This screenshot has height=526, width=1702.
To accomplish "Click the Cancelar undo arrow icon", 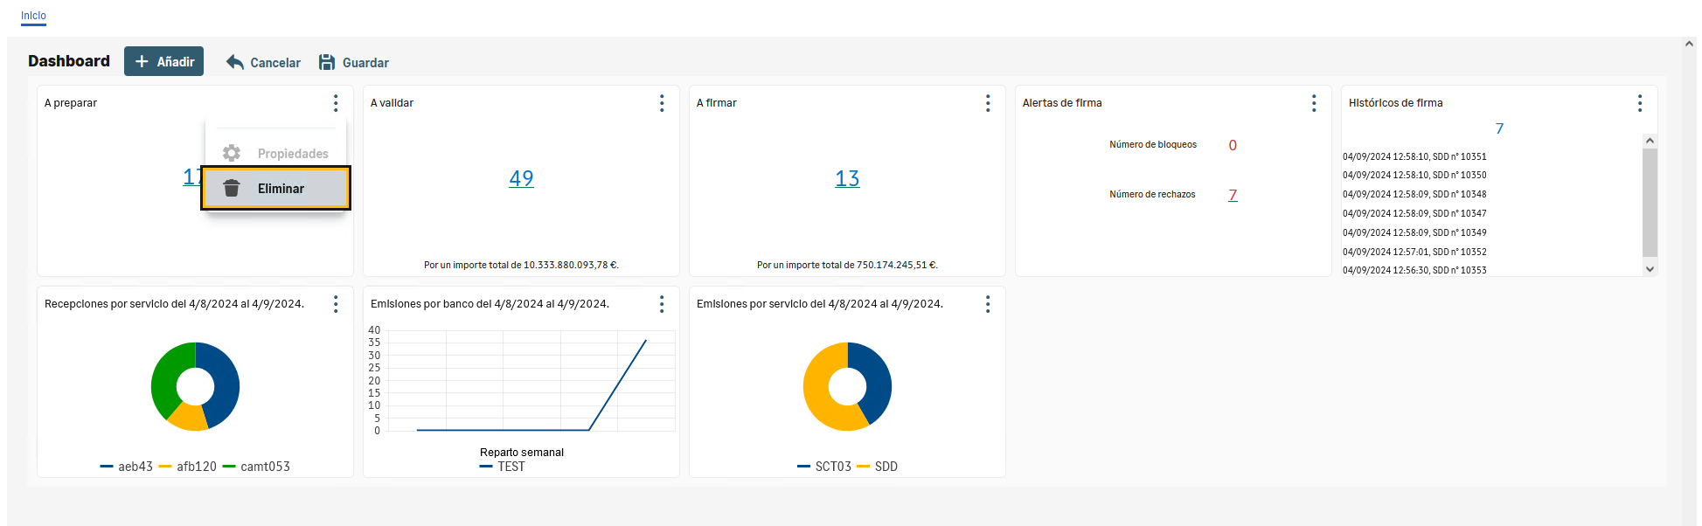I will [x=234, y=62].
